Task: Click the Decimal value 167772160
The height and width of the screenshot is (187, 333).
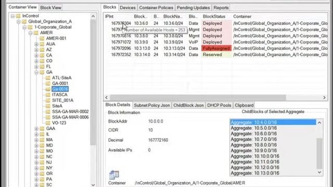Action: tap(158, 140)
